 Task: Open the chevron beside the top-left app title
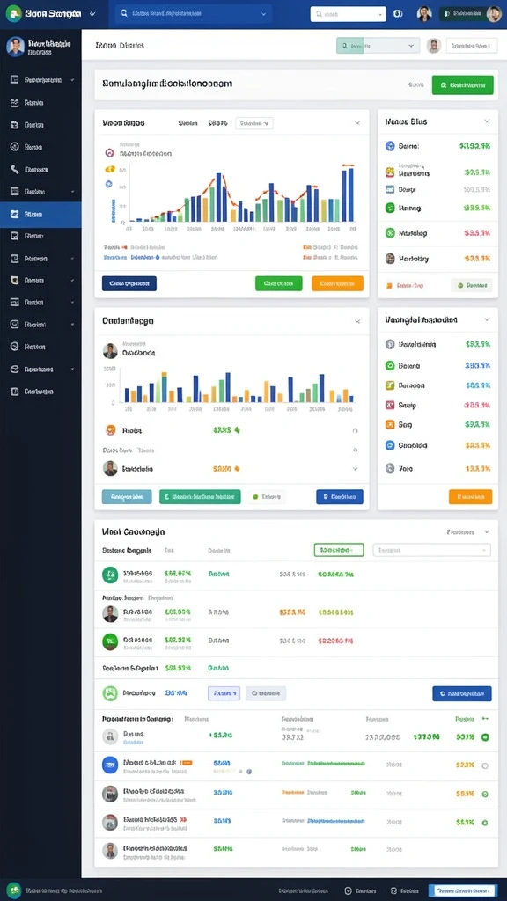(92, 13)
